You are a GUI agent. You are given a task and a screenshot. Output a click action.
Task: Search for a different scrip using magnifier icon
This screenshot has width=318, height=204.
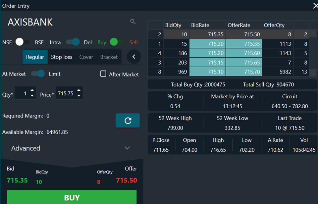point(133,22)
